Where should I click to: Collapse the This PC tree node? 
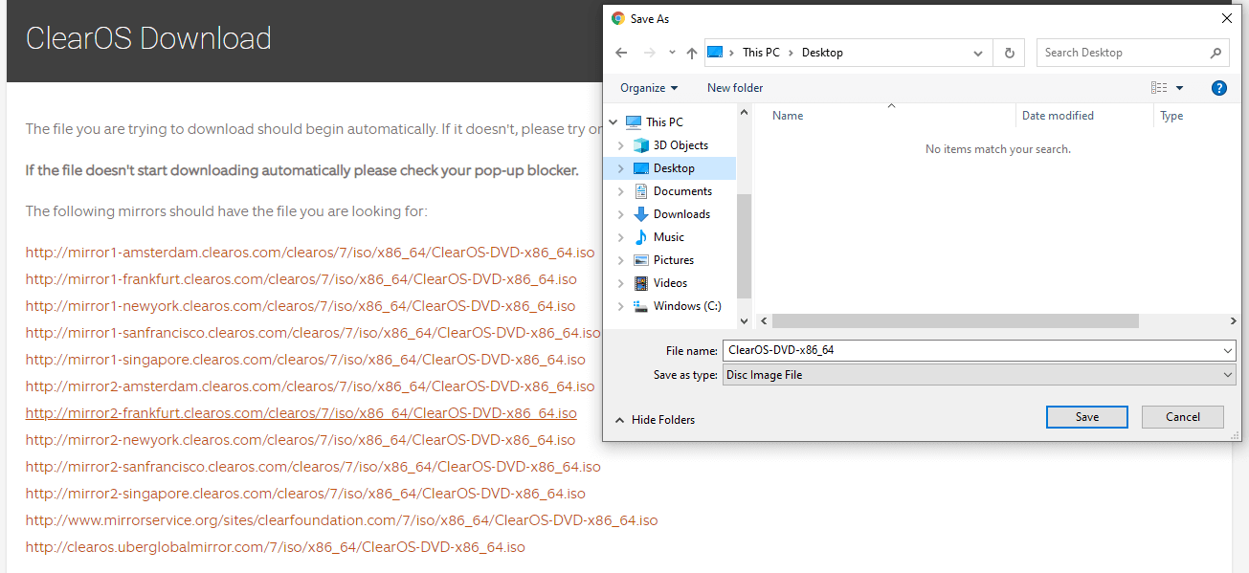coord(613,121)
